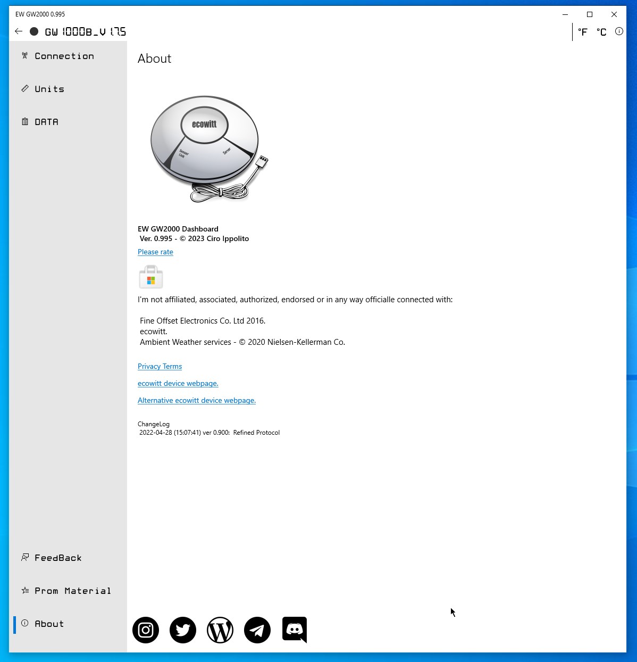This screenshot has height=662, width=637.
Task: Click the ruler icon beside Units
Action: pyautogui.click(x=24, y=88)
